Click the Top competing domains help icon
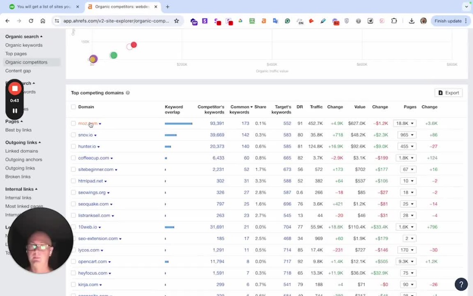This screenshot has height=296, width=473. click(128, 93)
